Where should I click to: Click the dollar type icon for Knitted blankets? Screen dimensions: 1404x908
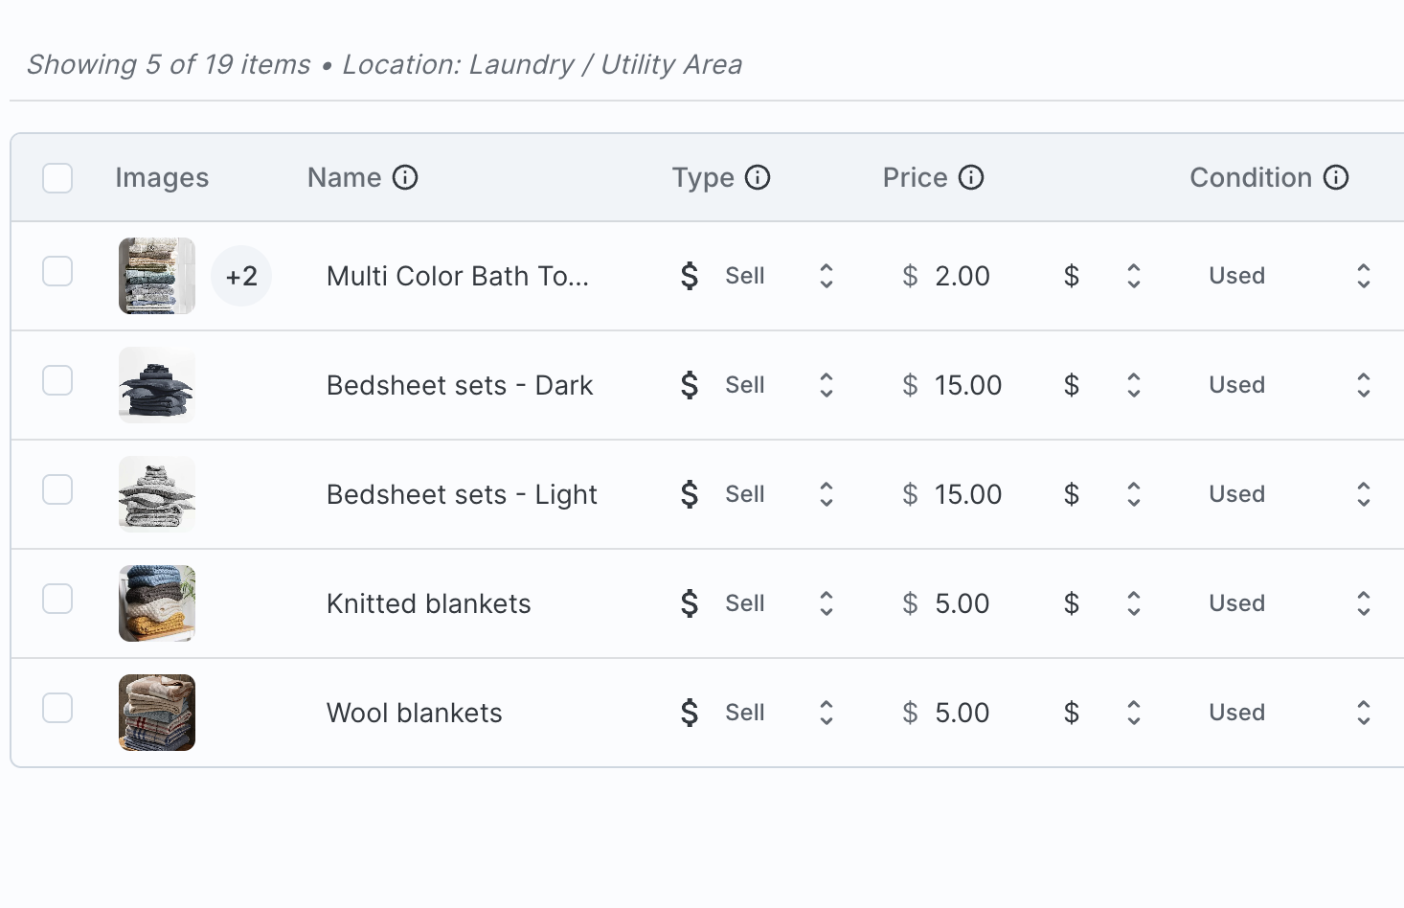click(689, 603)
